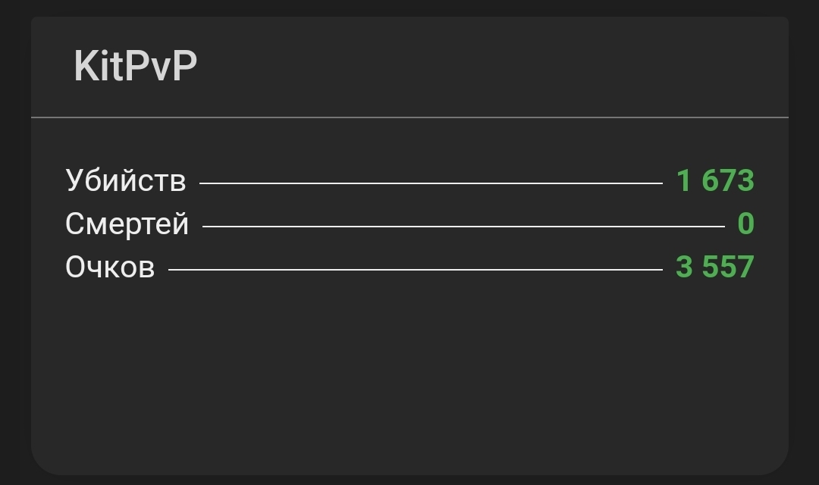Click the leader line beside Очков
819x485 pixels.
point(415,269)
